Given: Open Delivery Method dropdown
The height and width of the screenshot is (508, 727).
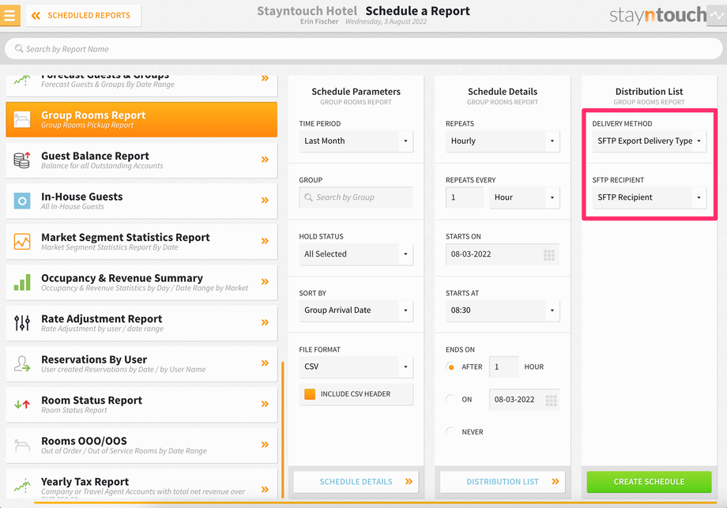Looking at the screenshot, I should click(x=649, y=141).
